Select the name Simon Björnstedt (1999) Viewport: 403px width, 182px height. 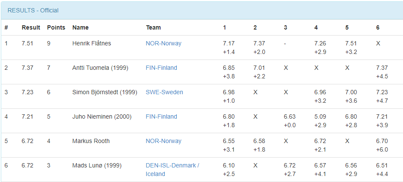click(x=105, y=92)
